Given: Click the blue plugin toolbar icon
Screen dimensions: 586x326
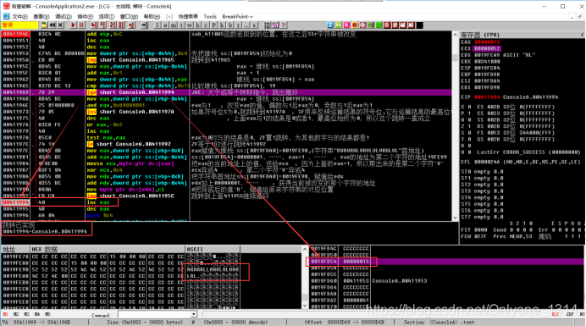Looking at the screenshot, I should pos(330,25).
